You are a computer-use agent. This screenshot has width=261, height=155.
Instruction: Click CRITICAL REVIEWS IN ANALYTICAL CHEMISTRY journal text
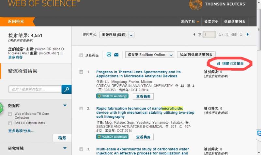pos(134,86)
